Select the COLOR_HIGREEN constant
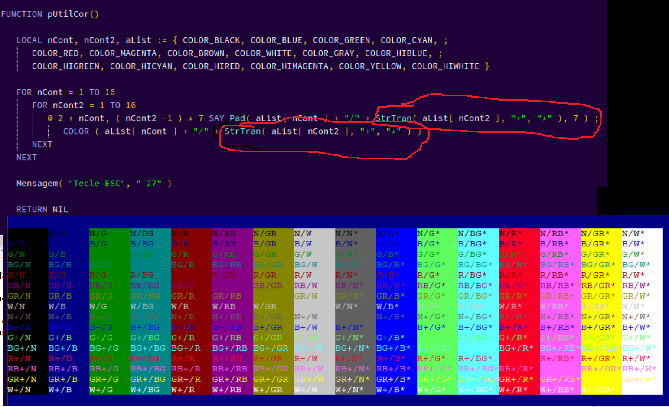The width and height of the screenshot is (669, 407). coord(65,66)
